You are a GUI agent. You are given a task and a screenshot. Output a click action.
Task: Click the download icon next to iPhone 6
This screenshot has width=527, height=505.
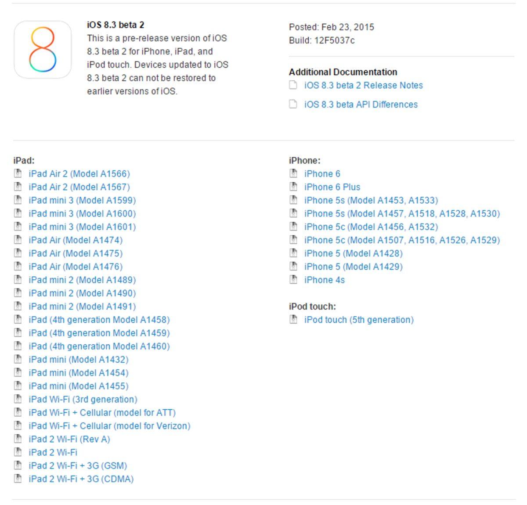(293, 173)
